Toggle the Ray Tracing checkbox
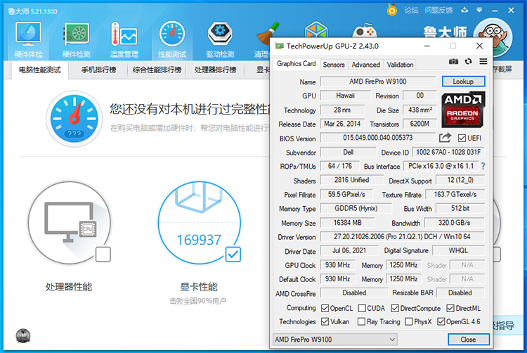Image resolution: width=527 pixels, height=353 pixels. [x=361, y=321]
